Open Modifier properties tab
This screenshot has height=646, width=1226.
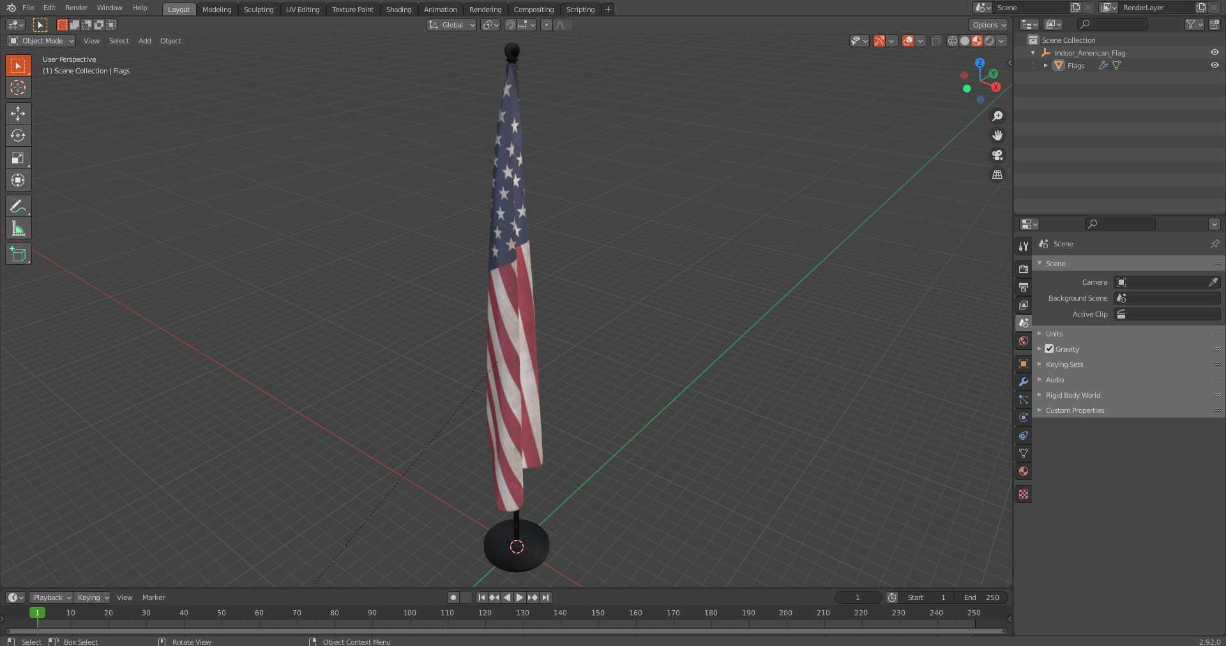coord(1024,382)
